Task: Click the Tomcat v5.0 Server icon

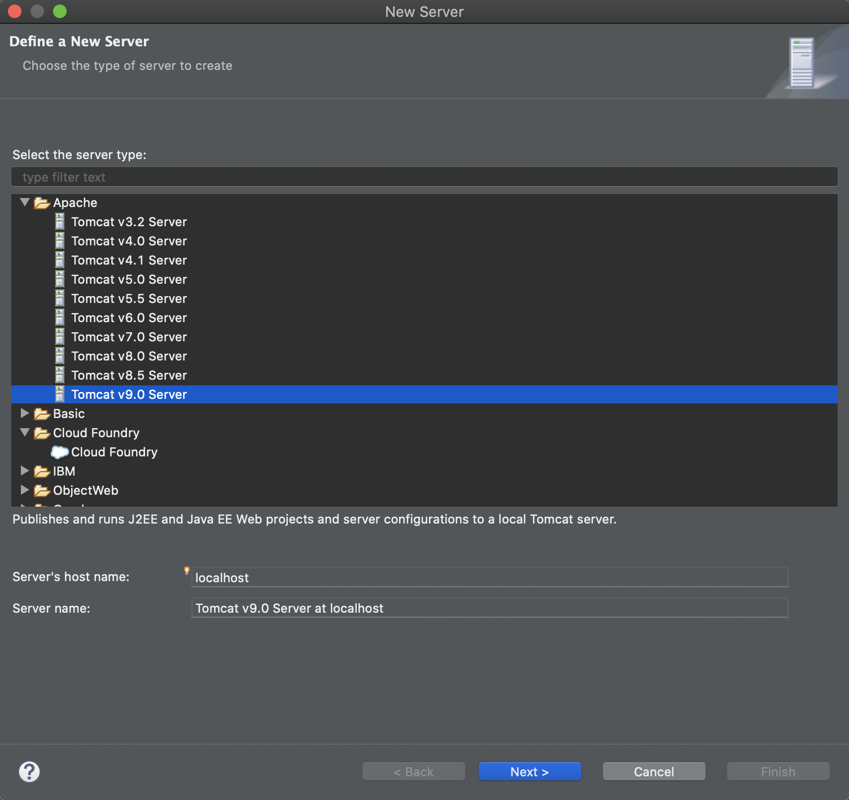Action: 60,279
